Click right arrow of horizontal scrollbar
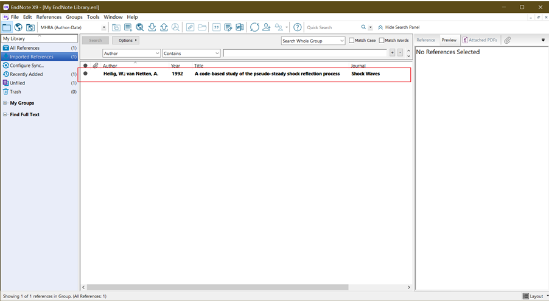Screen dimensions: 549x303 (x=408, y=287)
